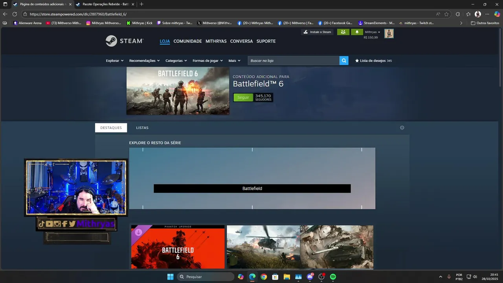
Task: Expand the Categorias dropdown
Action: [x=176, y=61]
